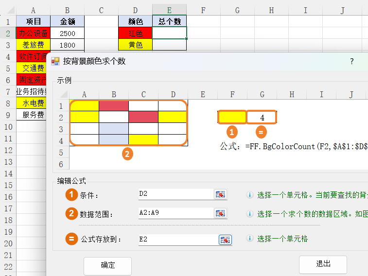
Task: Select column B header in spreadsheet
Action: (67, 10)
